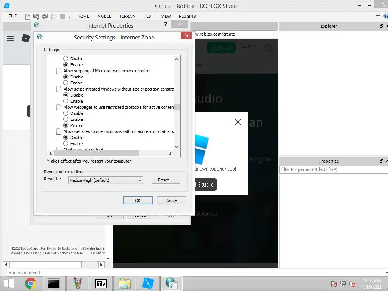Open Windows Start button
The height and width of the screenshot is (291, 388).
[9, 283]
